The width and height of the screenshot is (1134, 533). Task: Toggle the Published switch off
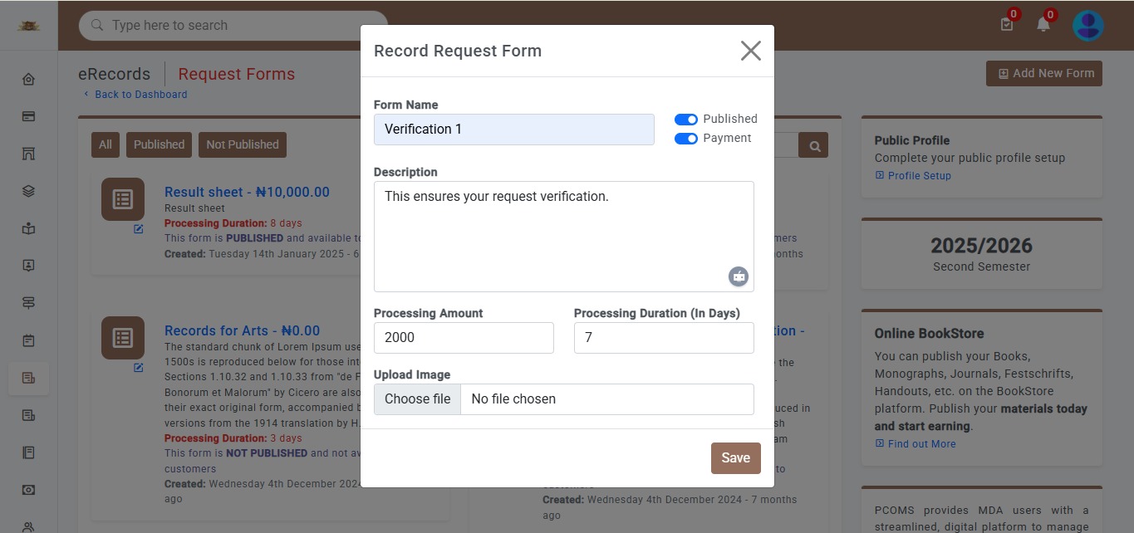685,120
